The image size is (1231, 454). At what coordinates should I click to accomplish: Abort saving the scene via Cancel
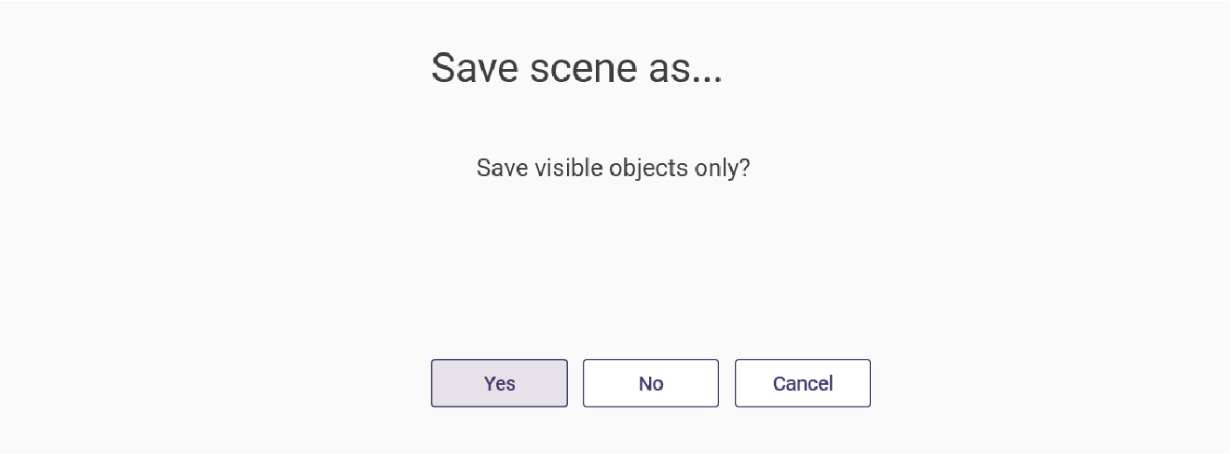803,383
